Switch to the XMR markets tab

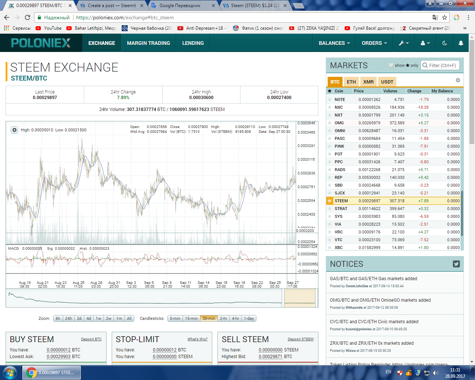[x=368, y=82]
